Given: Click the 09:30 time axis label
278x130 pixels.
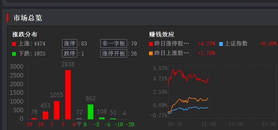Looking at the screenshot, I should pos(175,124).
